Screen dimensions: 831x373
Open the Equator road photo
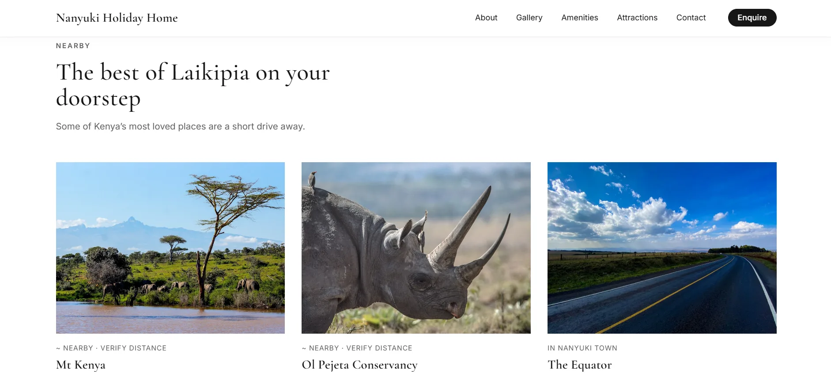(x=662, y=248)
